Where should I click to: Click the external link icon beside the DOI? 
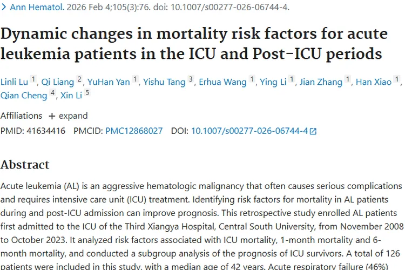click(313, 131)
